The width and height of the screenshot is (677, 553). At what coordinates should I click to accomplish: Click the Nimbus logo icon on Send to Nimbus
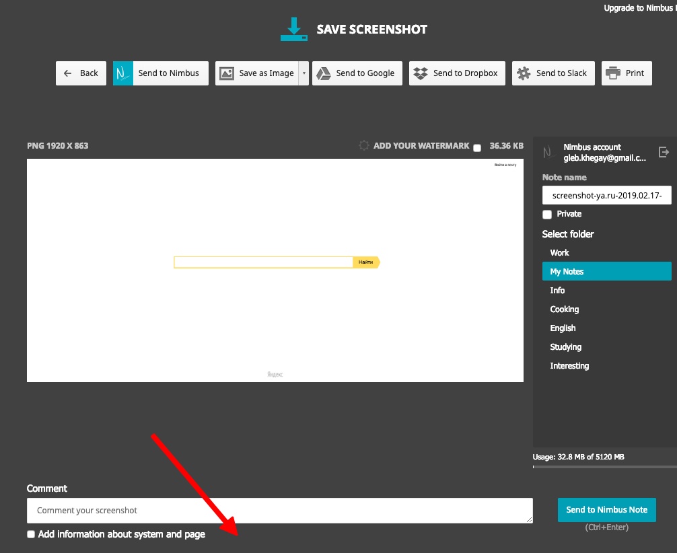coord(123,73)
